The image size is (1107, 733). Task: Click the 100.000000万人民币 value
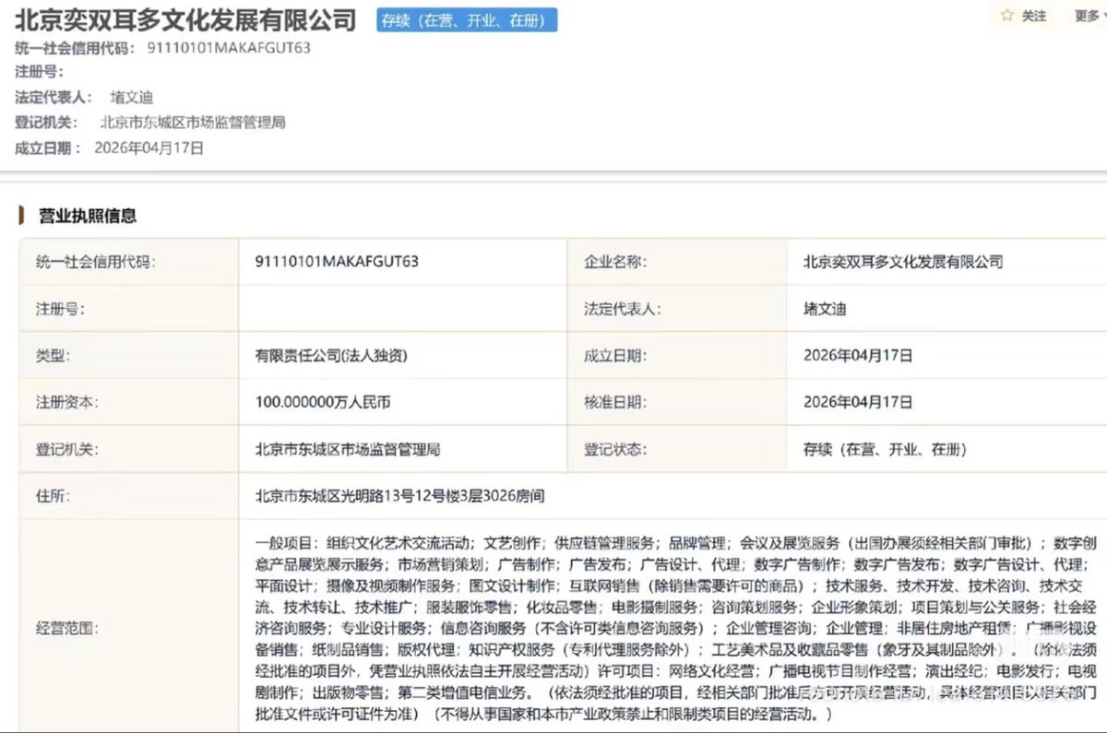click(x=323, y=403)
